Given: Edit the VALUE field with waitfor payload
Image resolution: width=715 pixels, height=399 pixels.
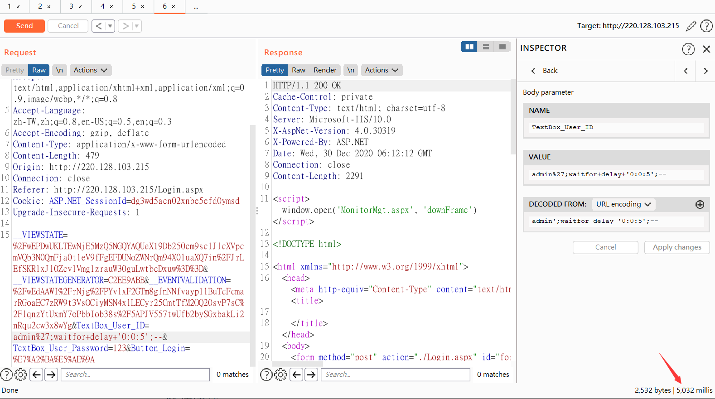Looking at the screenshot, I should [x=616, y=174].
